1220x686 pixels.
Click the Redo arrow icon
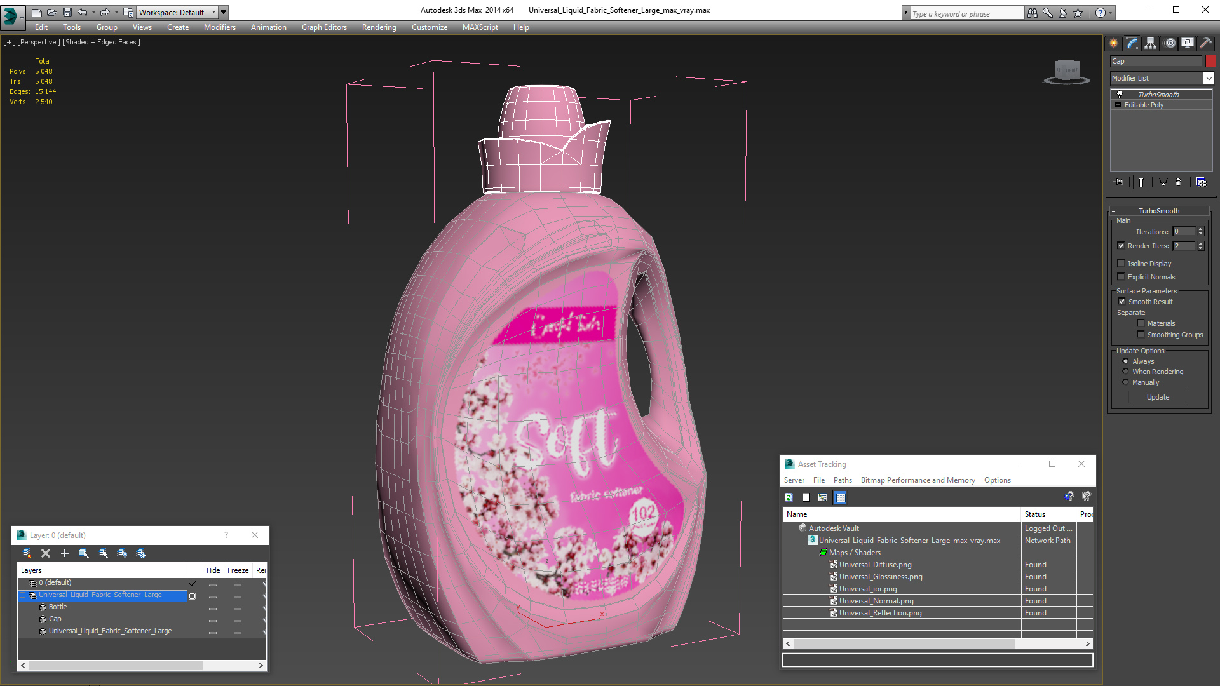coord(105,12)
